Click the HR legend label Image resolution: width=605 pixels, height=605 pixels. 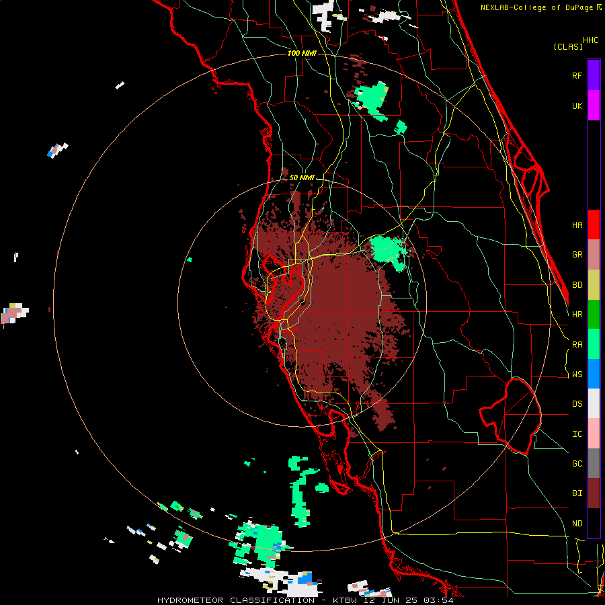pos(577,315)
